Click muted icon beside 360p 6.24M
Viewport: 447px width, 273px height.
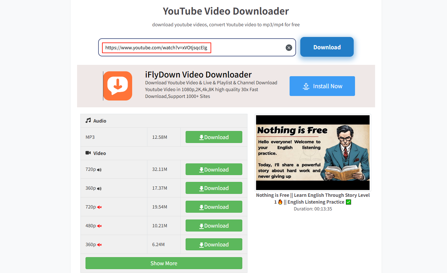click(x=99, y=245)
